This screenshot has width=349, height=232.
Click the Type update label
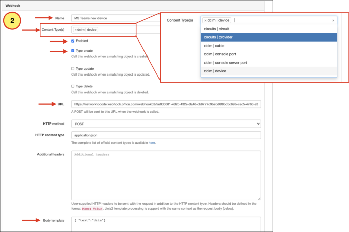(x=85, y=69)
